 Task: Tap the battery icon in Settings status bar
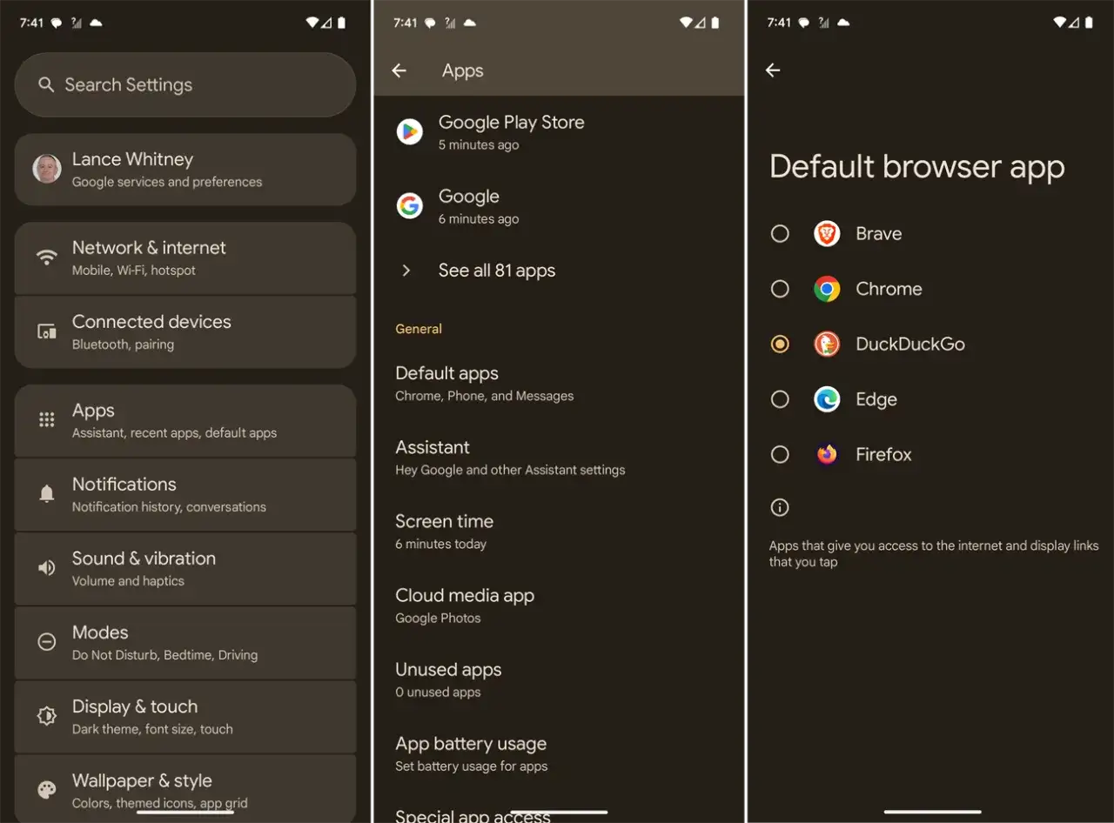(341, 23)
